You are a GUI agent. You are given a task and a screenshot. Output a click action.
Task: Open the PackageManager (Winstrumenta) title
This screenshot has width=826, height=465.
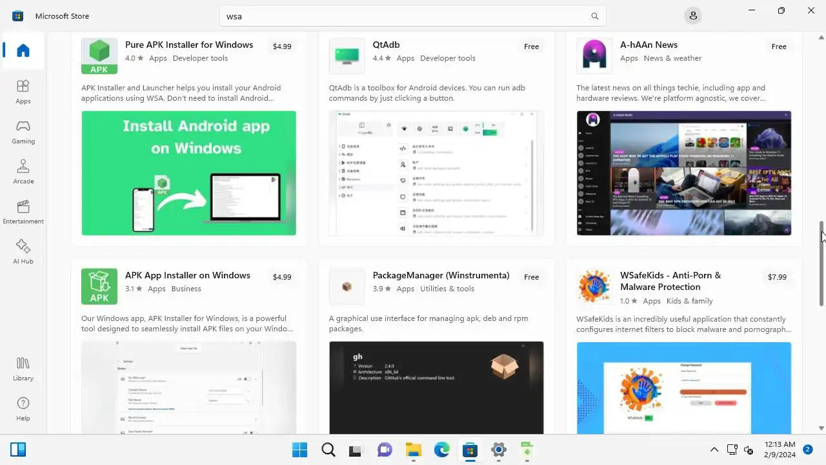tap(441, 275)
